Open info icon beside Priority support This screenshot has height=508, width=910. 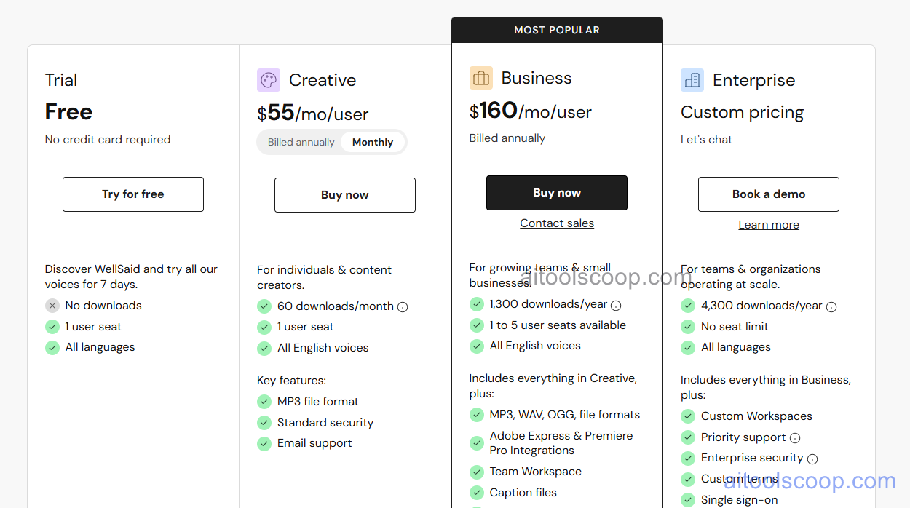pos(795,438)
